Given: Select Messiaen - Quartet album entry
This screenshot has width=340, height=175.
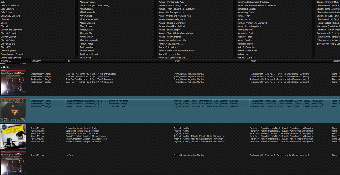Looking at the screenshot, I should point(328,26).
